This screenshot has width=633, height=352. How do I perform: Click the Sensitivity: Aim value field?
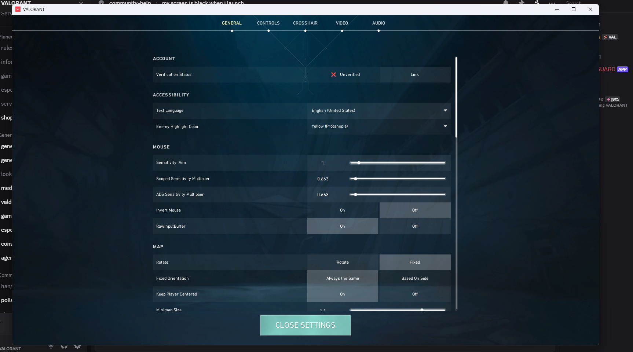point(323,163)
